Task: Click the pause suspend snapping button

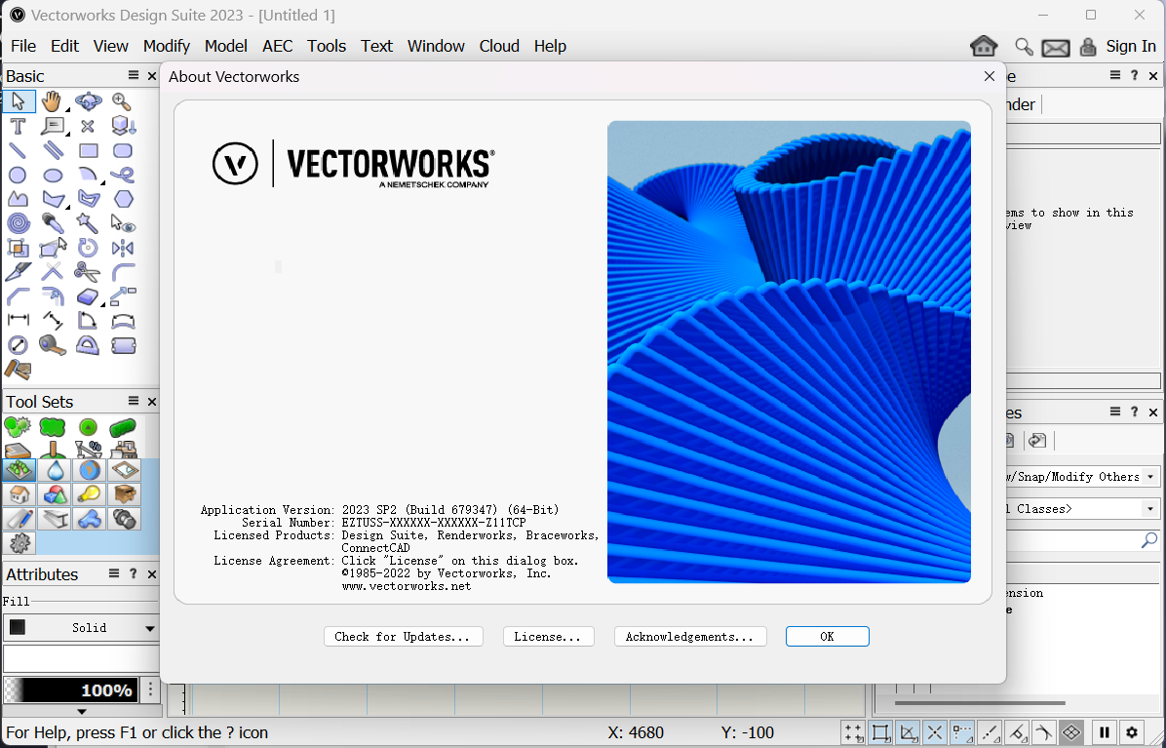Action: (1105, 732)
